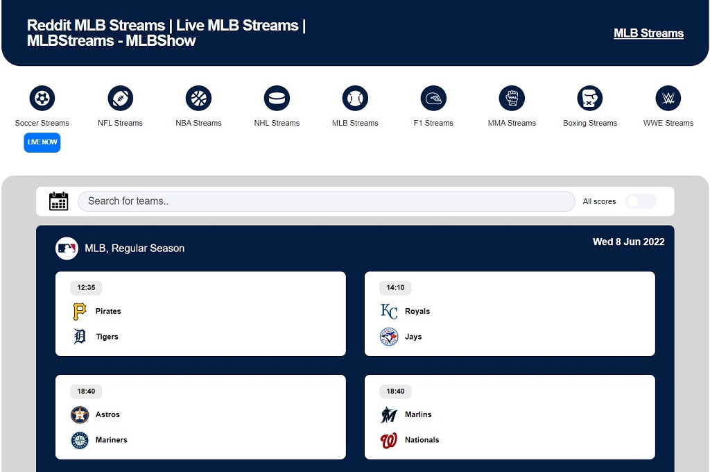Open MLB Streams link in header
The height and width of the screenshot is (472, 710).
pyautogui.click(x=649, y=33)
